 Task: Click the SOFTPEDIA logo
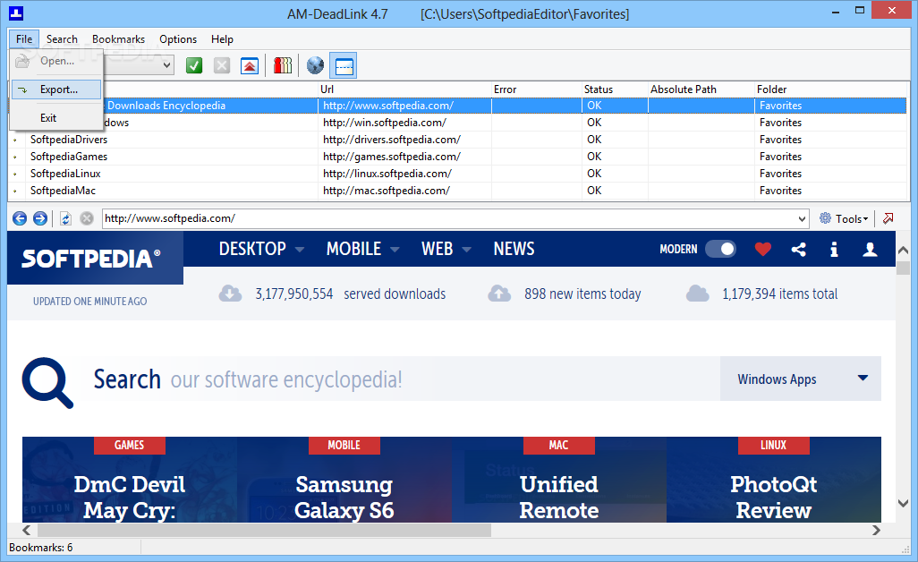pos(90,259)
